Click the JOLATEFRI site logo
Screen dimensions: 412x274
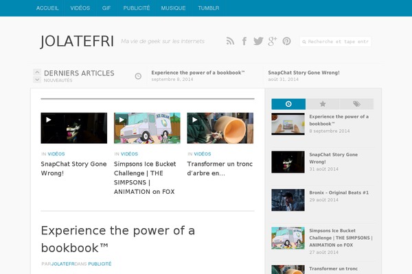[77, 41]
